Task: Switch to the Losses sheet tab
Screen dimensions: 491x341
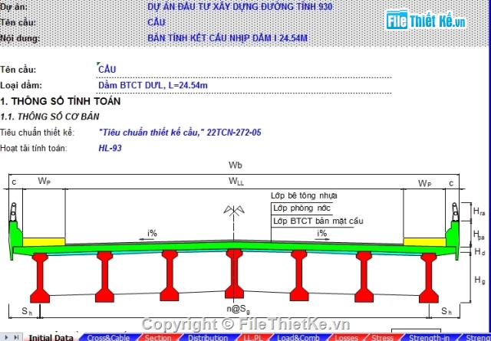Action: pyautogui.click(x=346, y=338)
